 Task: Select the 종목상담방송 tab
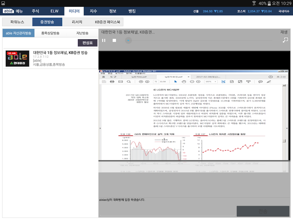coord(50,33)
